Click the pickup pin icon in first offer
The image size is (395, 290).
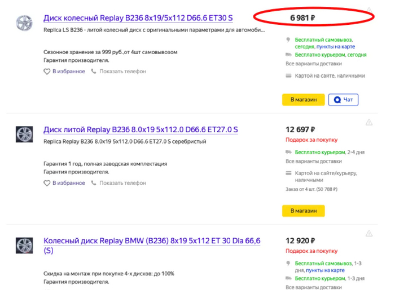(288, 40)
